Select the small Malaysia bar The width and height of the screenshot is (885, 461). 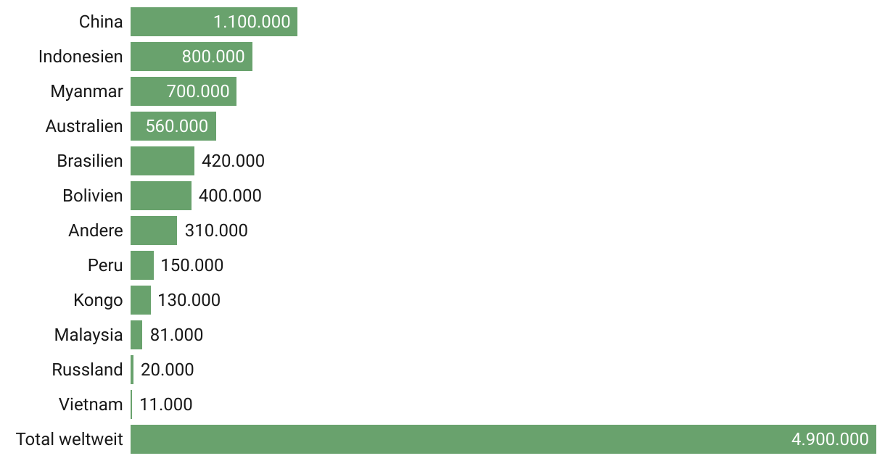click(x=136, y=335)
